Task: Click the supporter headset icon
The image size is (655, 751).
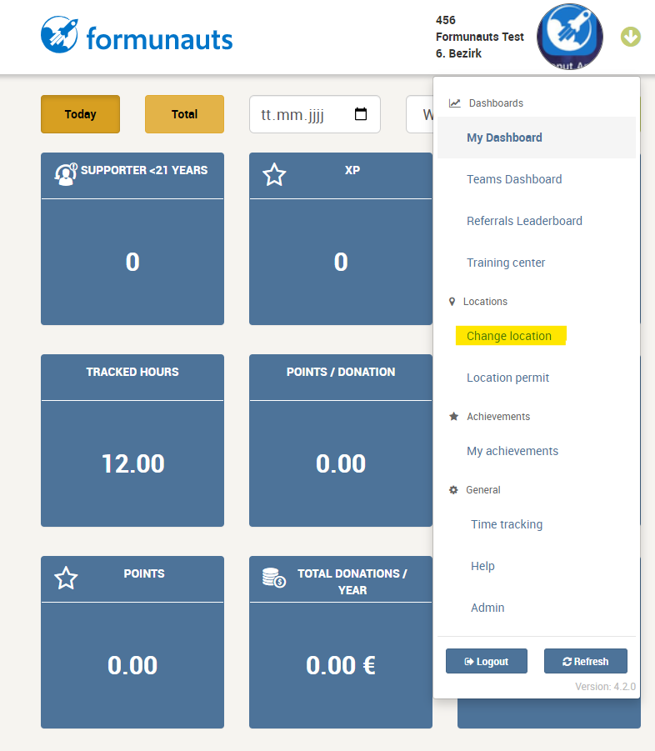Action: coord(66,174)
